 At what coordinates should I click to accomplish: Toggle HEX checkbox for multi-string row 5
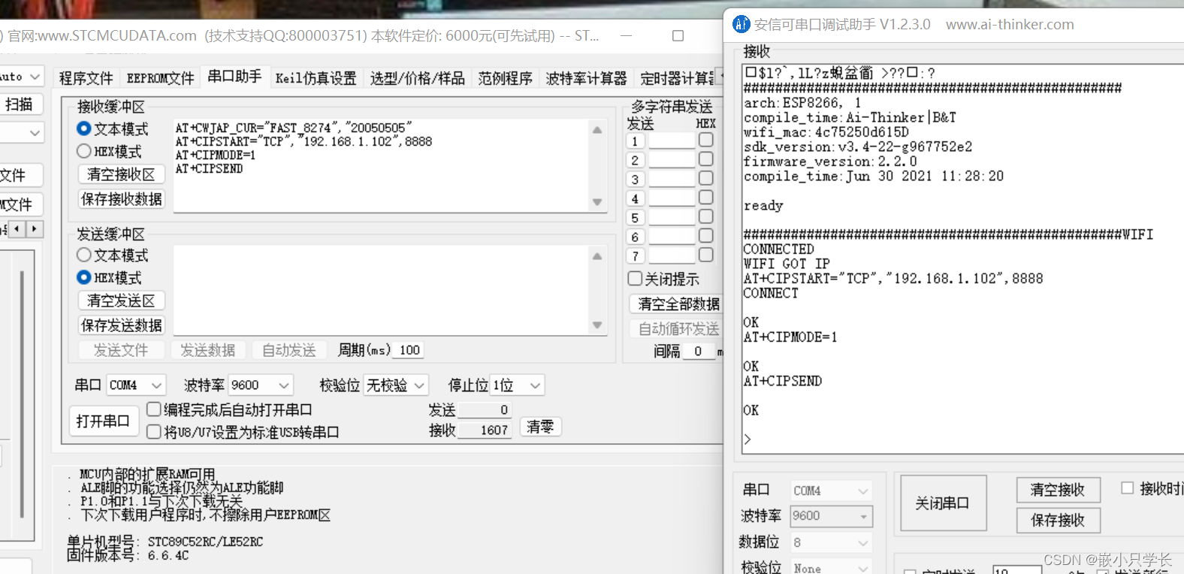tap(706, 216)
